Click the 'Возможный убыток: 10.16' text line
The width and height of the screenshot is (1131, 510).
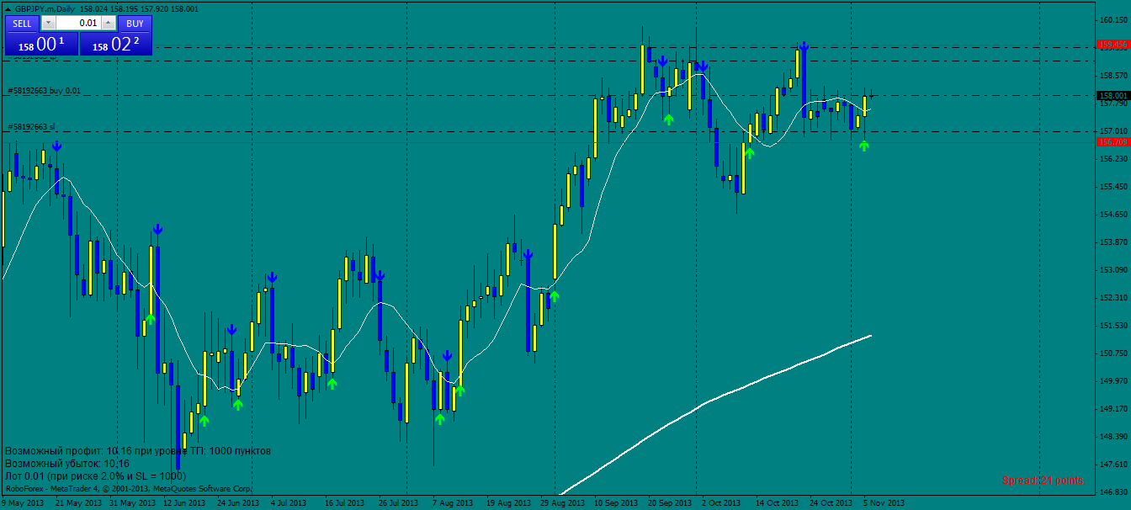[x=67, y=464]
